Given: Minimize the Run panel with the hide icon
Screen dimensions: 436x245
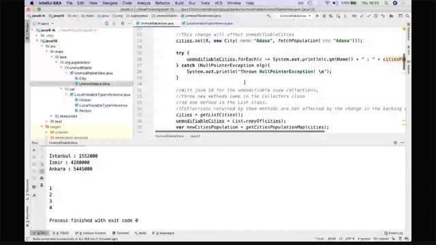Looking at the screenshot, I should [403, 143].
